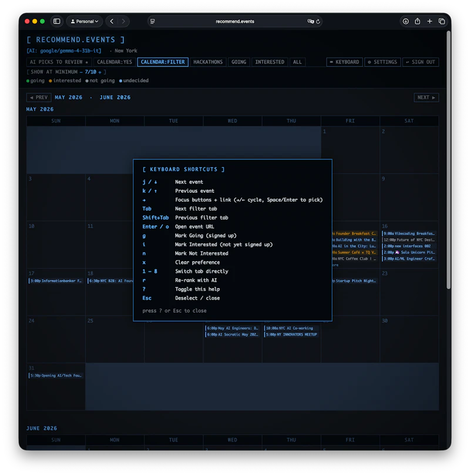Open a new tab with the plus icon

click(429, 21)
